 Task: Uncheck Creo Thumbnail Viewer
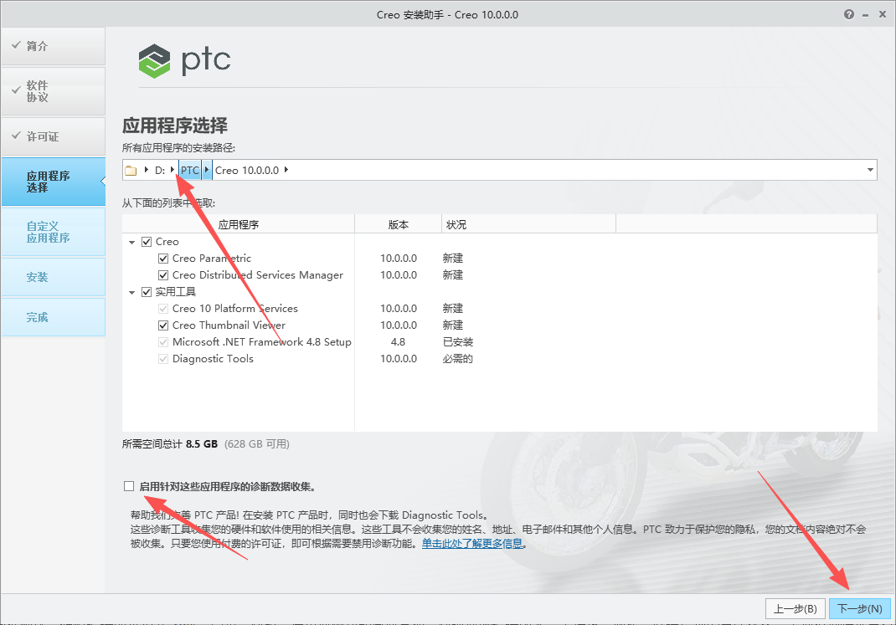coord(162,325)
